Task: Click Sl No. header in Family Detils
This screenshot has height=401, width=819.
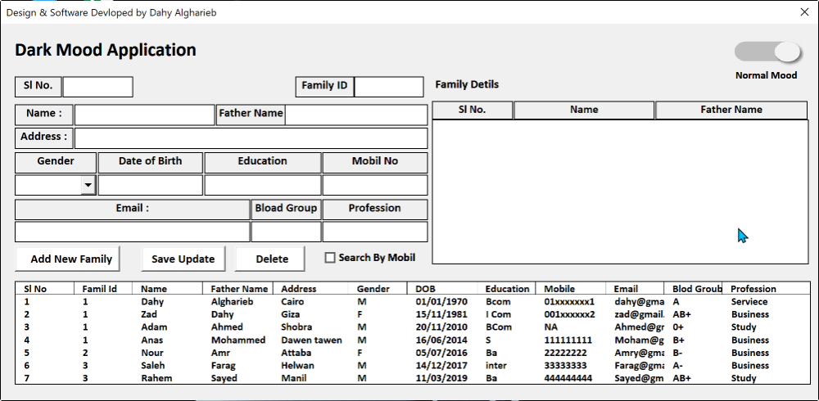Action: (x=473, y=110)
